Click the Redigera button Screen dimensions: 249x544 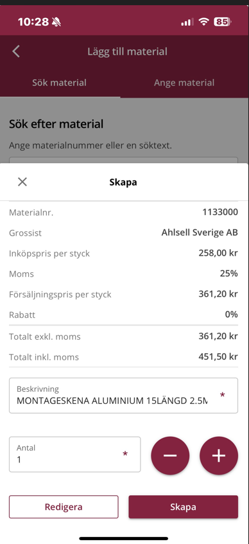(x=64, y=507)
